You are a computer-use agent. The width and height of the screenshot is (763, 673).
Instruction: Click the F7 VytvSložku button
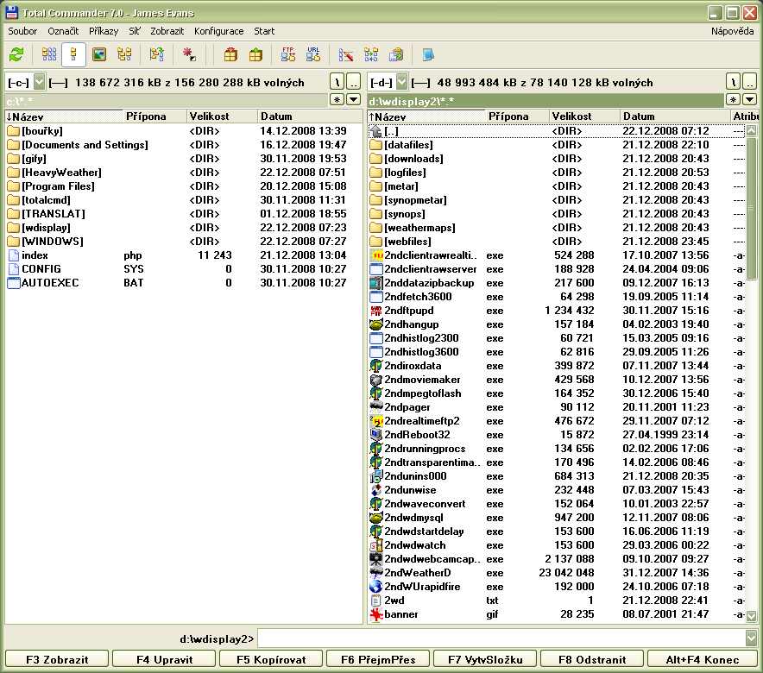coord(485,659)
